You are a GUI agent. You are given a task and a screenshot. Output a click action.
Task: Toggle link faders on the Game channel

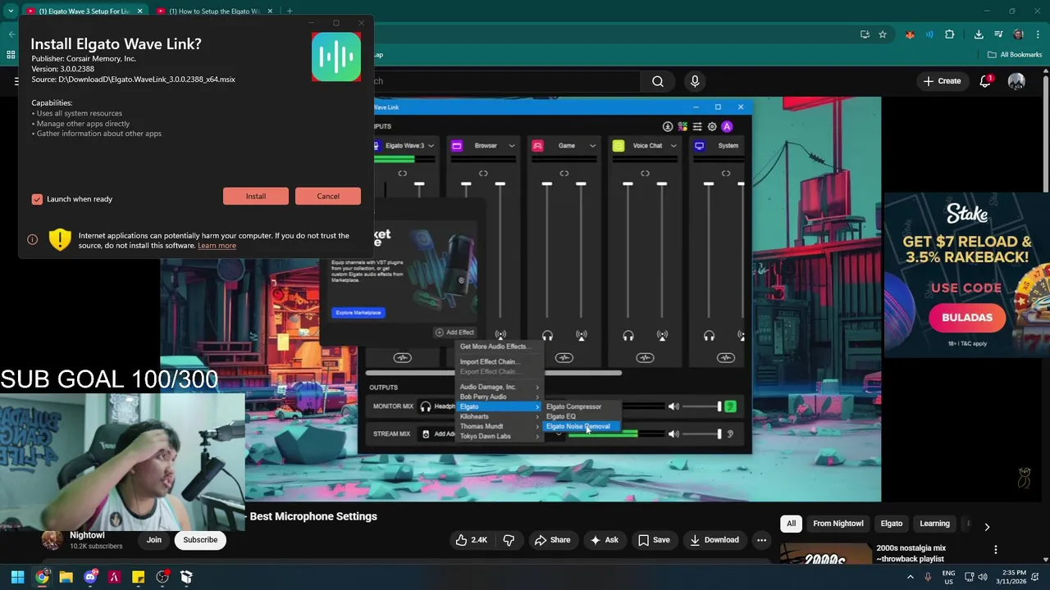[564, 174]
